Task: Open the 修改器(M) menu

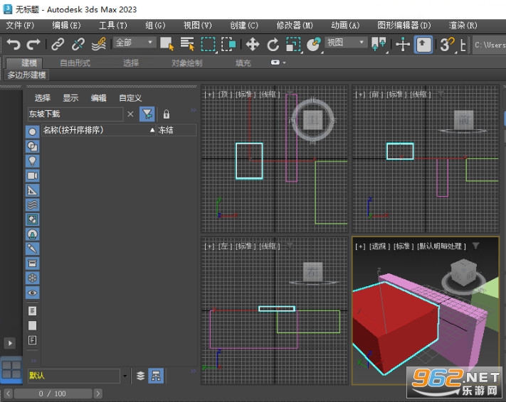Action: (x=295, y=25)
